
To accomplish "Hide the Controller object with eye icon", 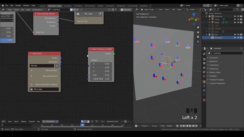I will click(238, 38).
